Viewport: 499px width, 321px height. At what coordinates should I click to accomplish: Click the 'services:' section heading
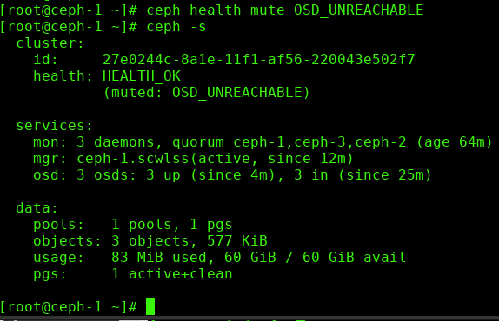coord(54,126)
